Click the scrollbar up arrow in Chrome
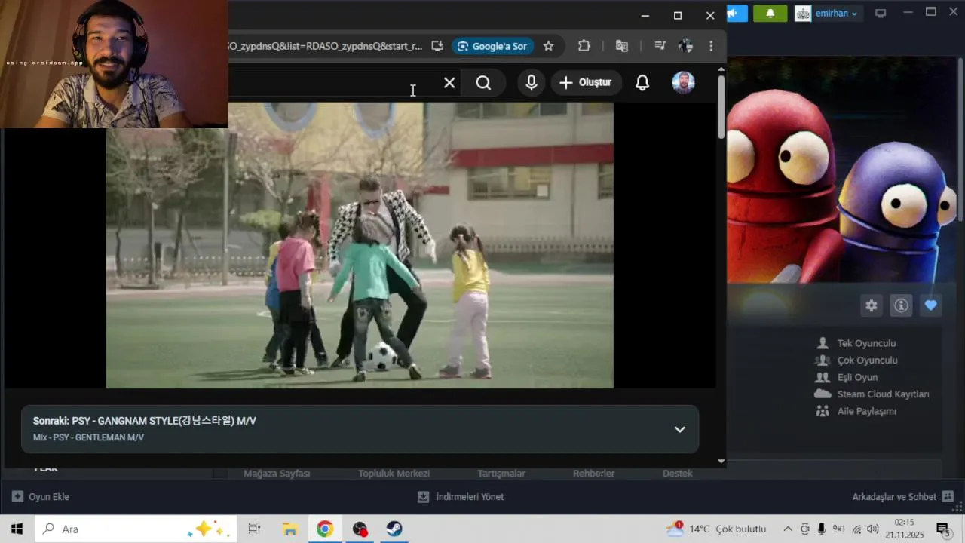The height and width of the screenshot is (543, 965). [721, 69]
